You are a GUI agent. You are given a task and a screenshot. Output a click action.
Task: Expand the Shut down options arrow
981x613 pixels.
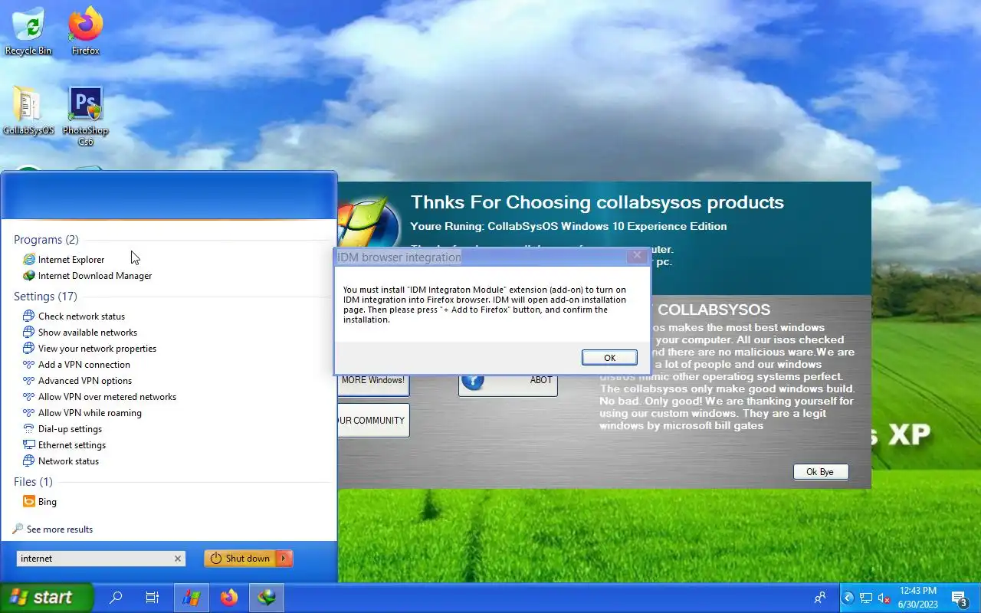coord(284,559)
